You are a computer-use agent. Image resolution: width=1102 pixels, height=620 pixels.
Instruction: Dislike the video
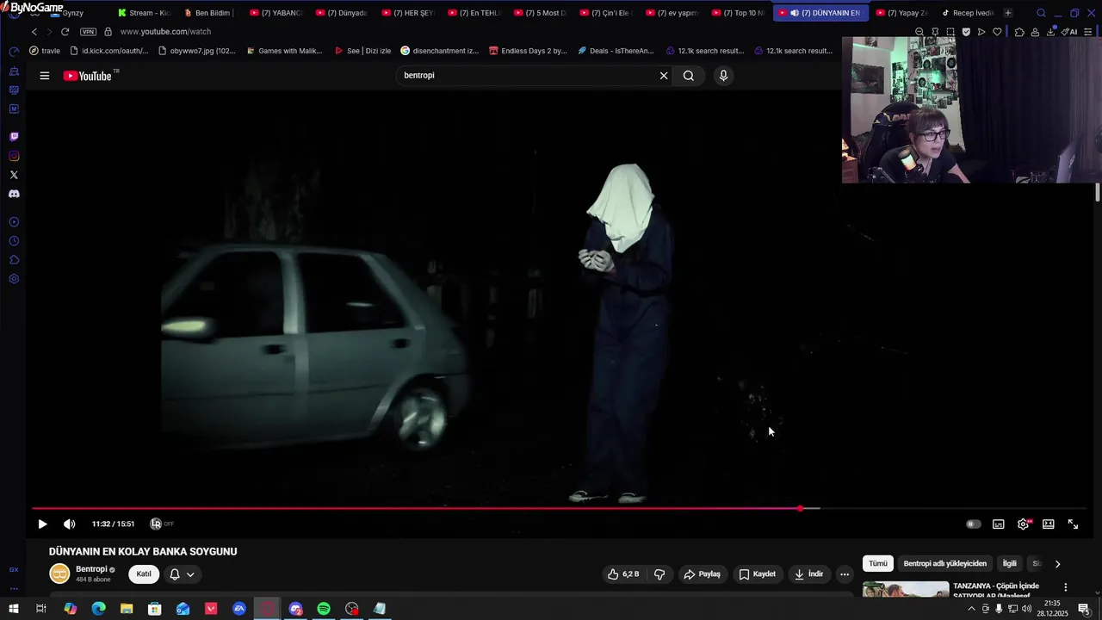click(659, 574)
